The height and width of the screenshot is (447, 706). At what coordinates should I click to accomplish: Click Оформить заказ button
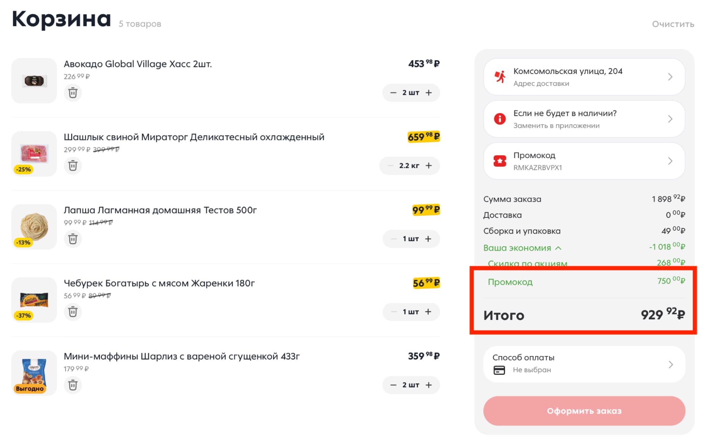tap(584, 411)
